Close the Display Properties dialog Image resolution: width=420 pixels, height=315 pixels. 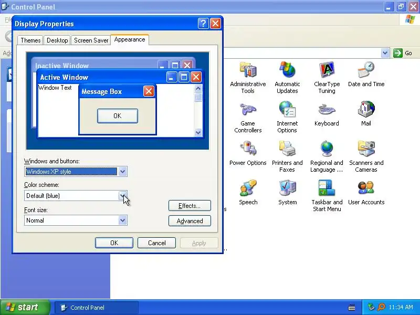(215, 24)
